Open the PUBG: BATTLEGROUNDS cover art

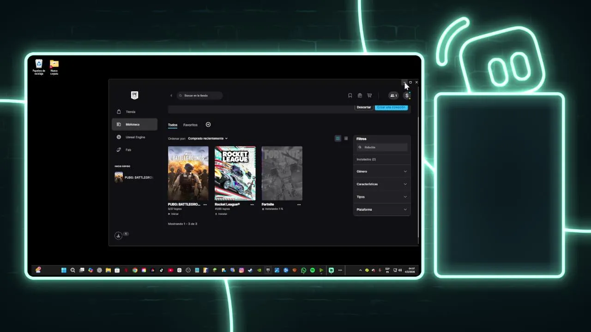coord(188,173)
